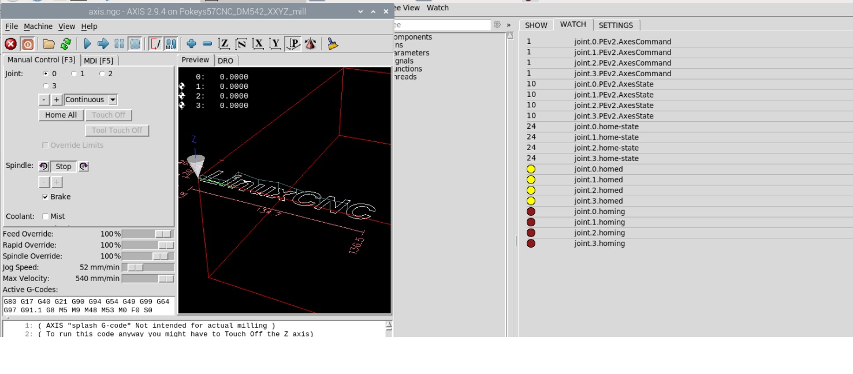Viewport: 853px width, 374px height.
Task: Open the SETTINGS tab in Halshow
Action: click(x=616, y=25)
